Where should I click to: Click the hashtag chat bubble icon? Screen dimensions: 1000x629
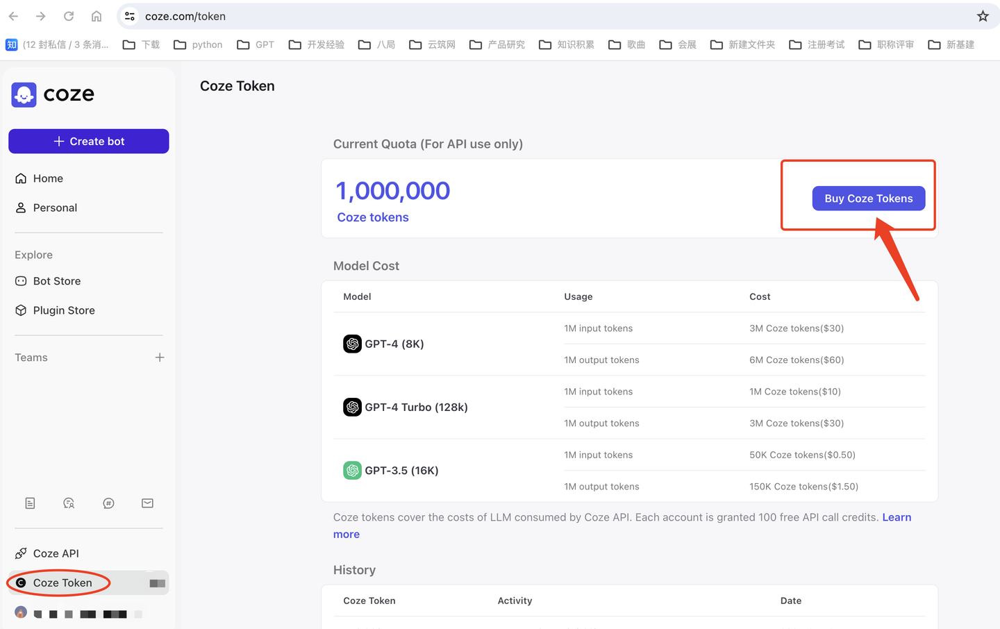(108, 503)
